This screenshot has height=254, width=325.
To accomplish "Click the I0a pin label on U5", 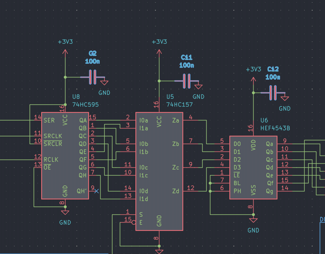I will (144, 120).
